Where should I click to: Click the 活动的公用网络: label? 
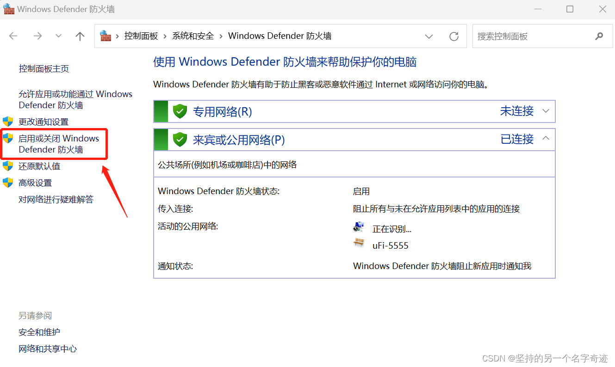tap(188, 226)
